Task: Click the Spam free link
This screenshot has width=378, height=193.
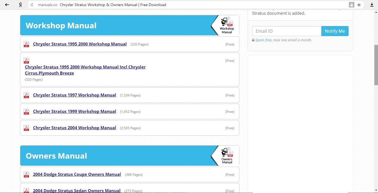Action: (263, 40)
